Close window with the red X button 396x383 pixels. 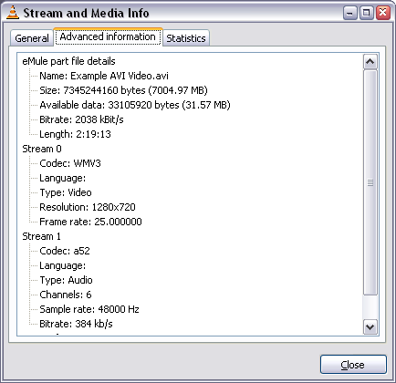click(383, 13)
